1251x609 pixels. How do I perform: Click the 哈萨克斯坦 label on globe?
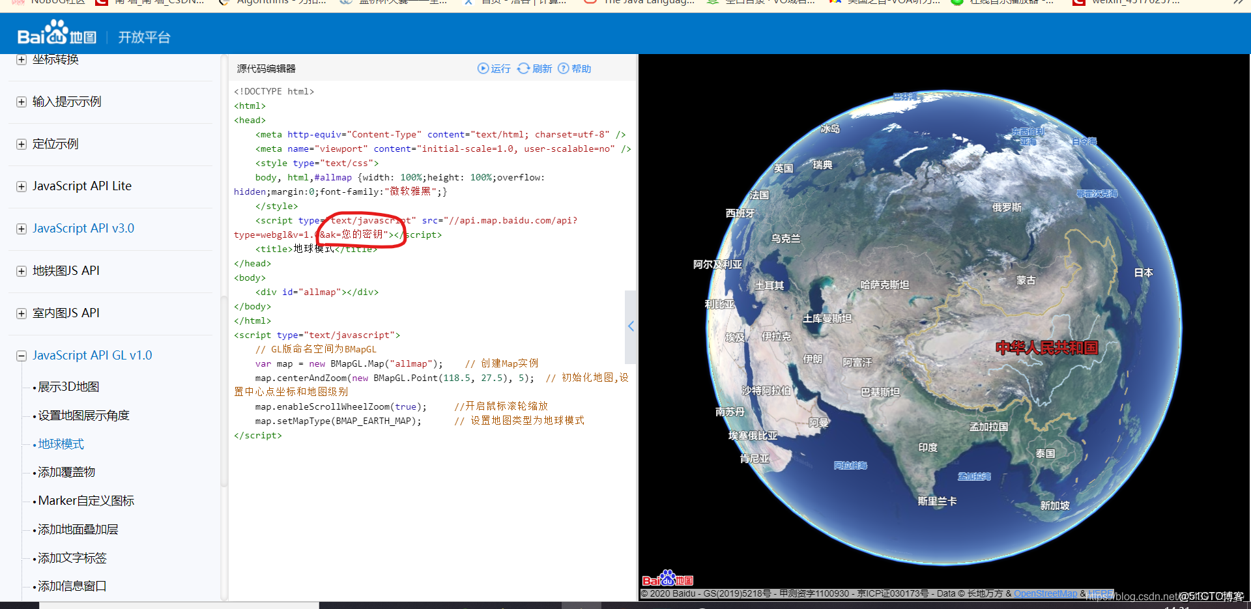pos(884,285)
